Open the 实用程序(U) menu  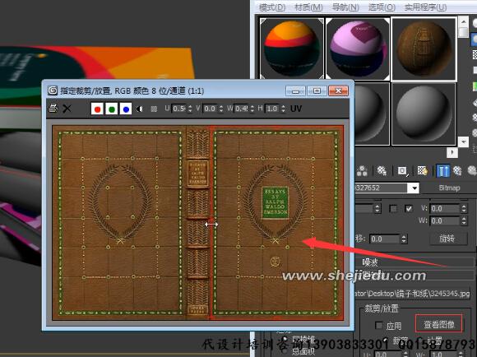pyautogui.click(x=425, y=7)
